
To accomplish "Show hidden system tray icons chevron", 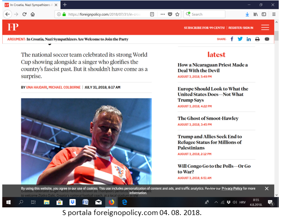I will pyautogui.click(x=216, y=202).
